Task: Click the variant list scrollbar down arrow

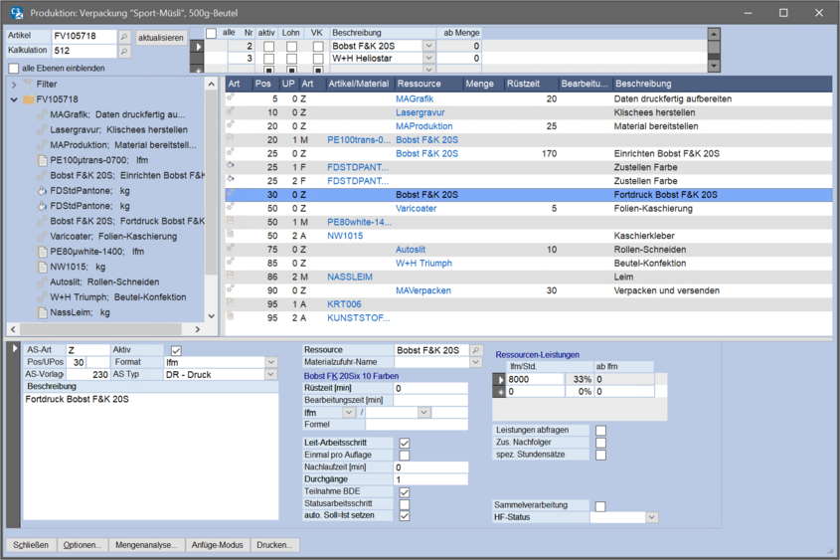Action: click(714, 66)
